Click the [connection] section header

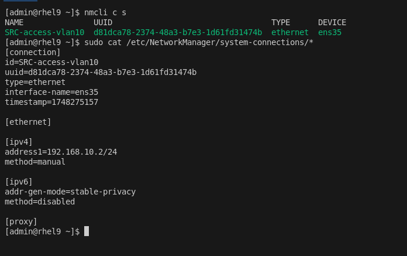[x=33, y=53]
